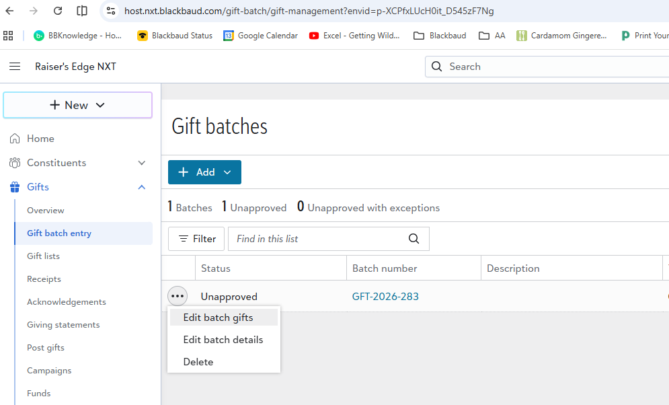Click the list search magnifier icon
669x405 pixels.
tap(414, 239)
